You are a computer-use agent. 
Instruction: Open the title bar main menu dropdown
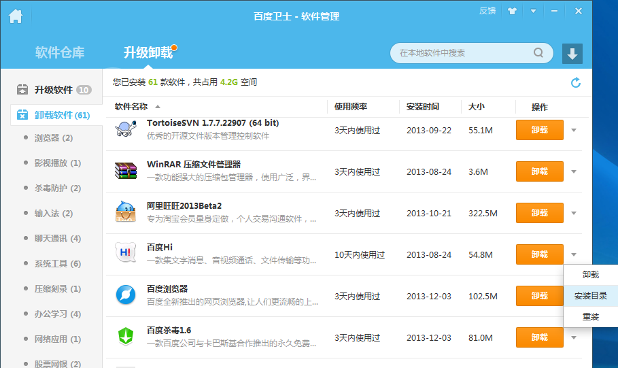pos(534,11)
